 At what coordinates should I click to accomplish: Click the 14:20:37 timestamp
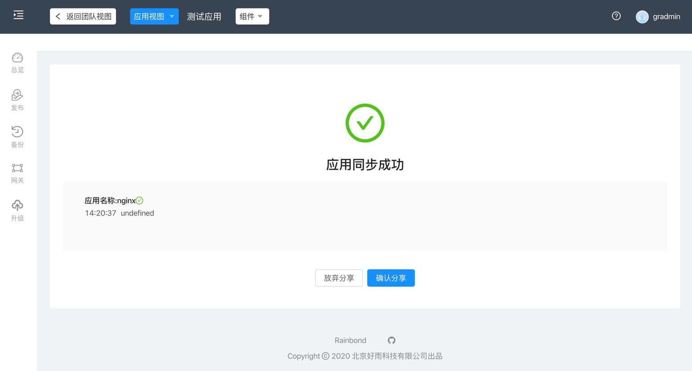[x=101, y=213]
